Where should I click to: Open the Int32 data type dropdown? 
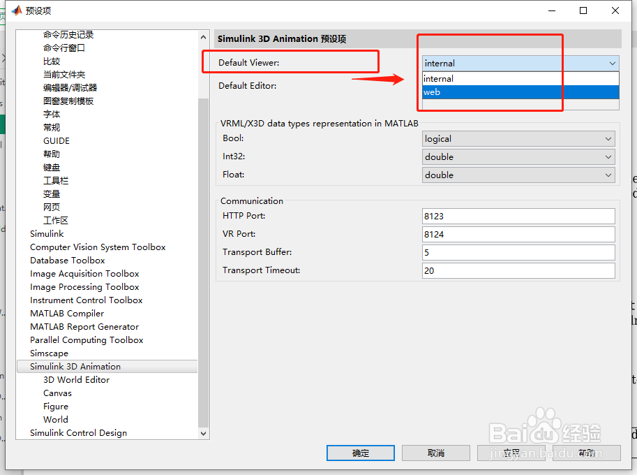click(x=518, y=157)
